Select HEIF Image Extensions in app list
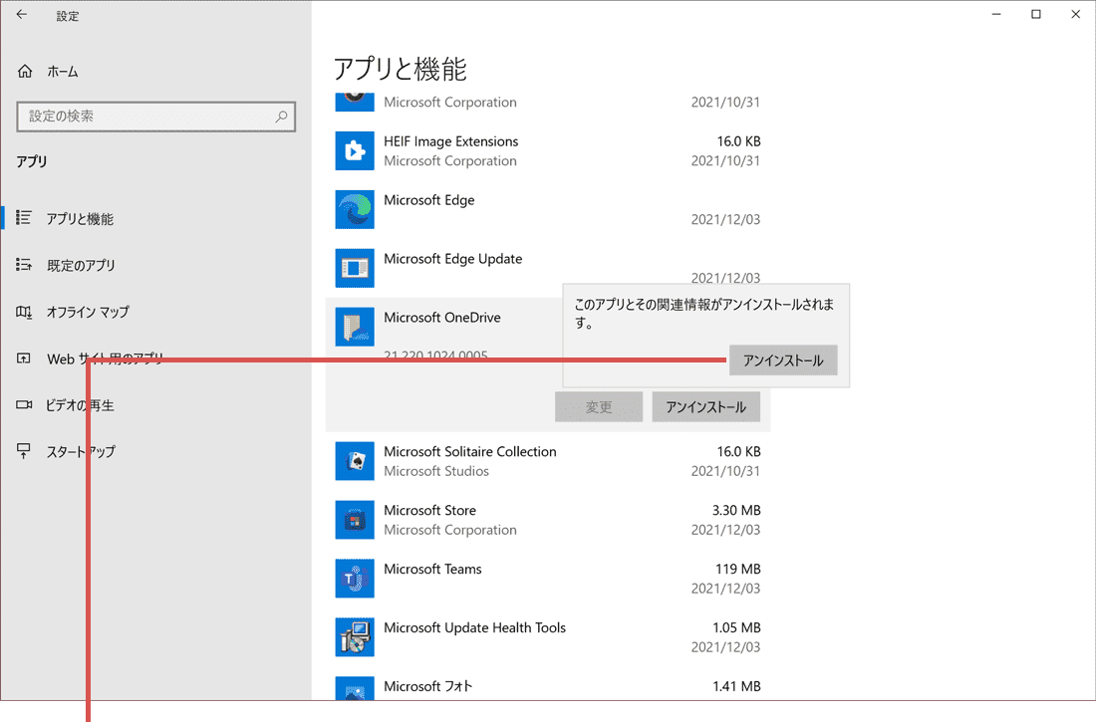 (547, 151)
